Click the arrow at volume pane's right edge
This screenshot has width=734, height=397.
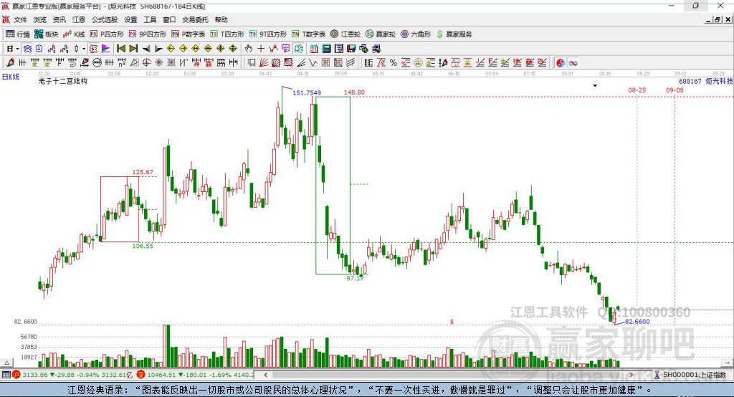point(728,363)
